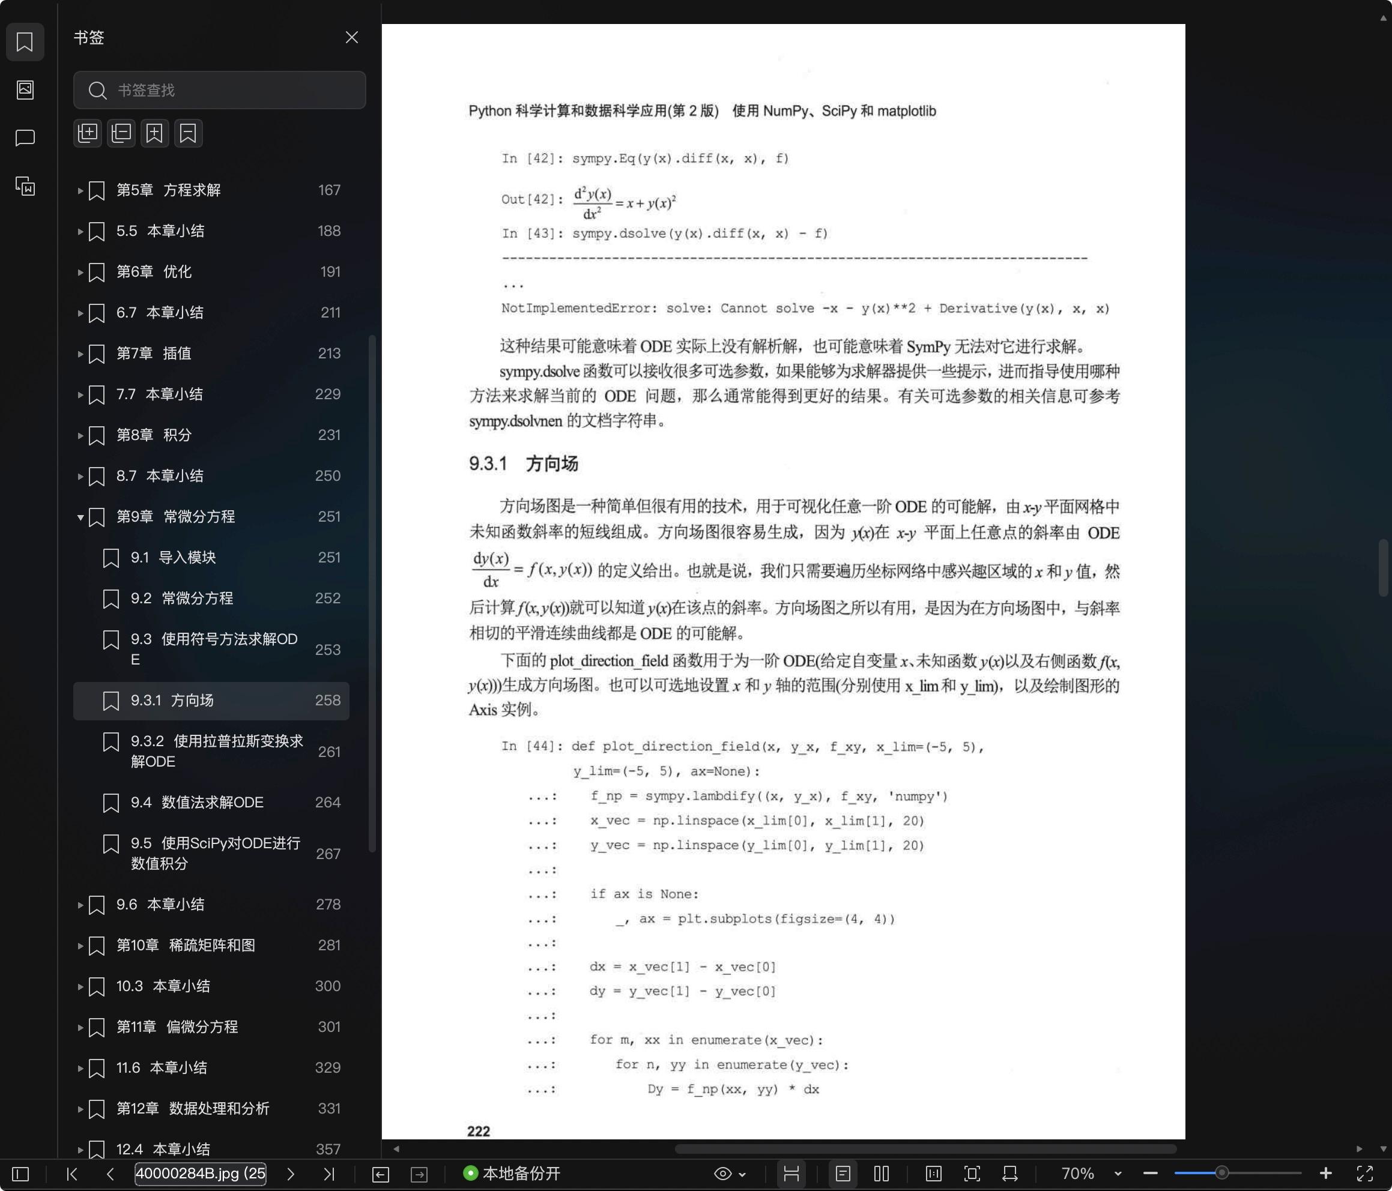Zoom in with the plus button
The height and width of the screenshot is (1191, 1392).
point(1325,1174)
